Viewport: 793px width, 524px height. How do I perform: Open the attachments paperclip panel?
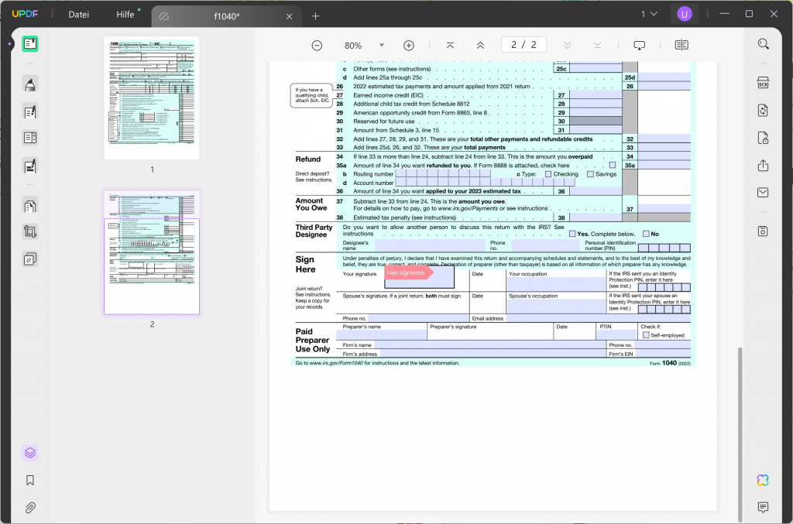click(x=31, y=507)
